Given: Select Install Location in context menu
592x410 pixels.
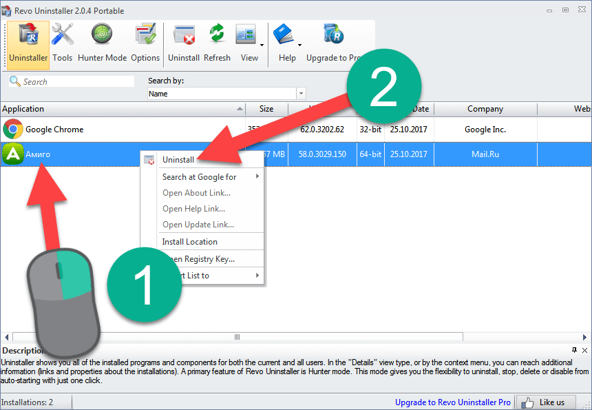Looking at the screenshot, I should pyautogui.click(x=189, y=242).
